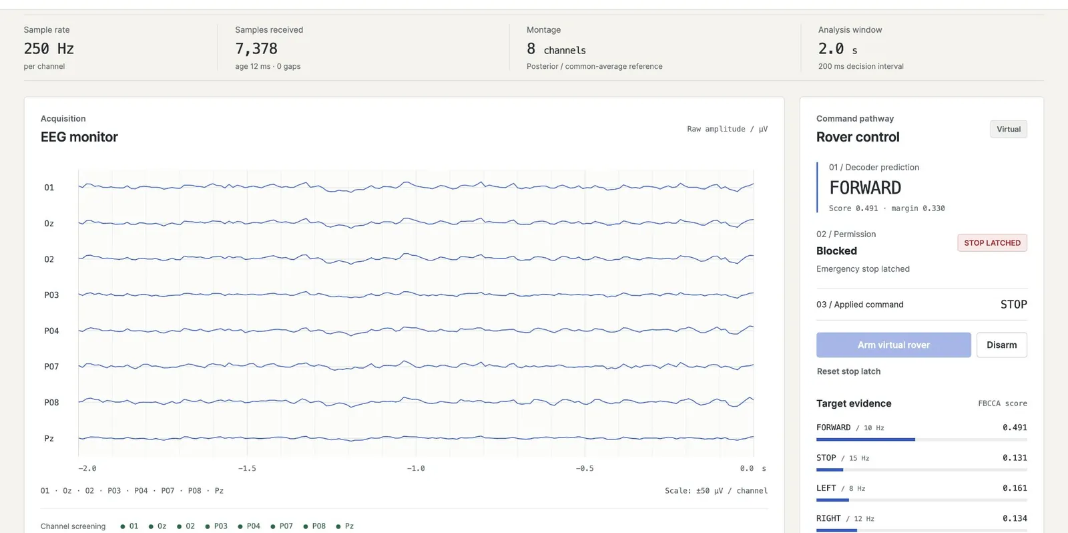Click the PO7 channel screening green dot
Screen dimensions: 1068x533
pos(273,526)
